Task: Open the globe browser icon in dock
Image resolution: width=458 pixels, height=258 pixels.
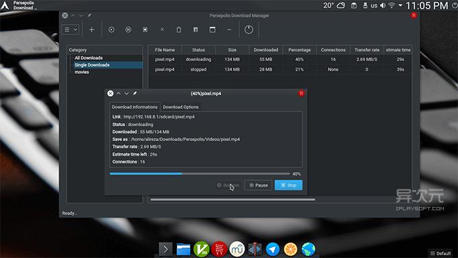Action: pyautogui.click(x=308, y=249)
